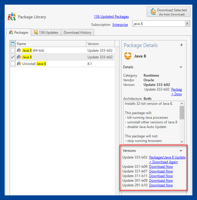The height and width of the screenshot is (200, 197).
Task: Open the Packages\Java 8 Update path link
Action: [x=167, y=157]
